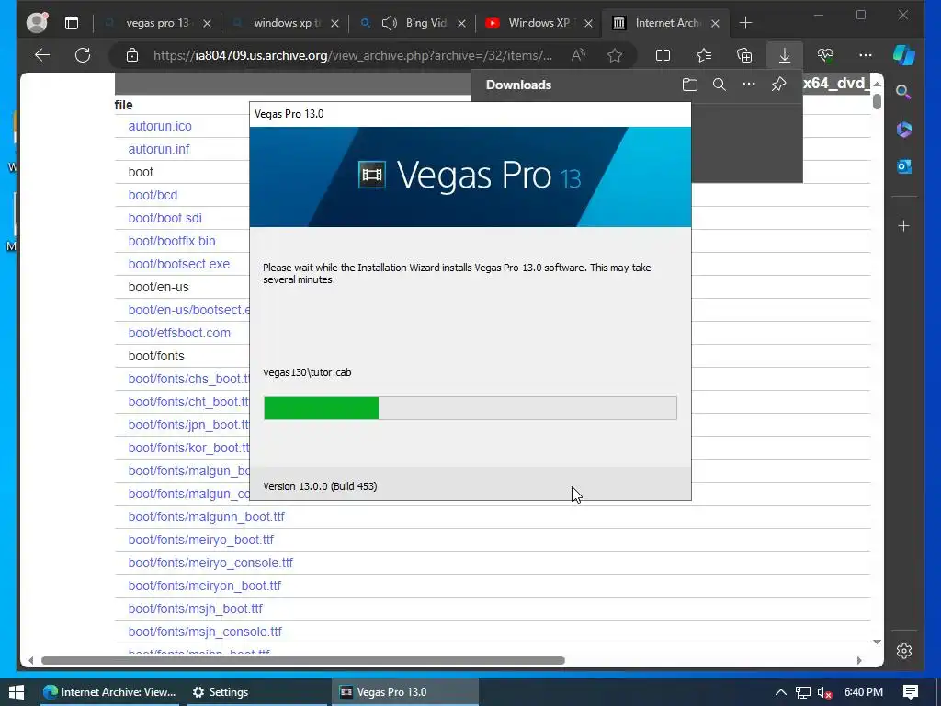Switch to the vegas pro 13 tab

[x=157, y=23]
